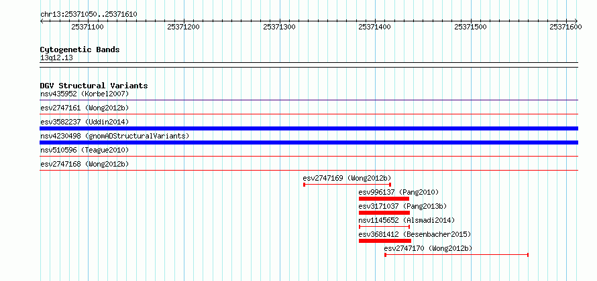Click the red line for esv2747161
This screenshot has width=597, height=281.
[x=309, y=114]
